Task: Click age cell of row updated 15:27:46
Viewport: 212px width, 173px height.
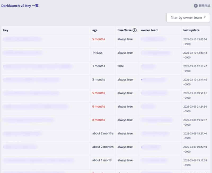Action: pyautogui.click(x=103, y=133)
